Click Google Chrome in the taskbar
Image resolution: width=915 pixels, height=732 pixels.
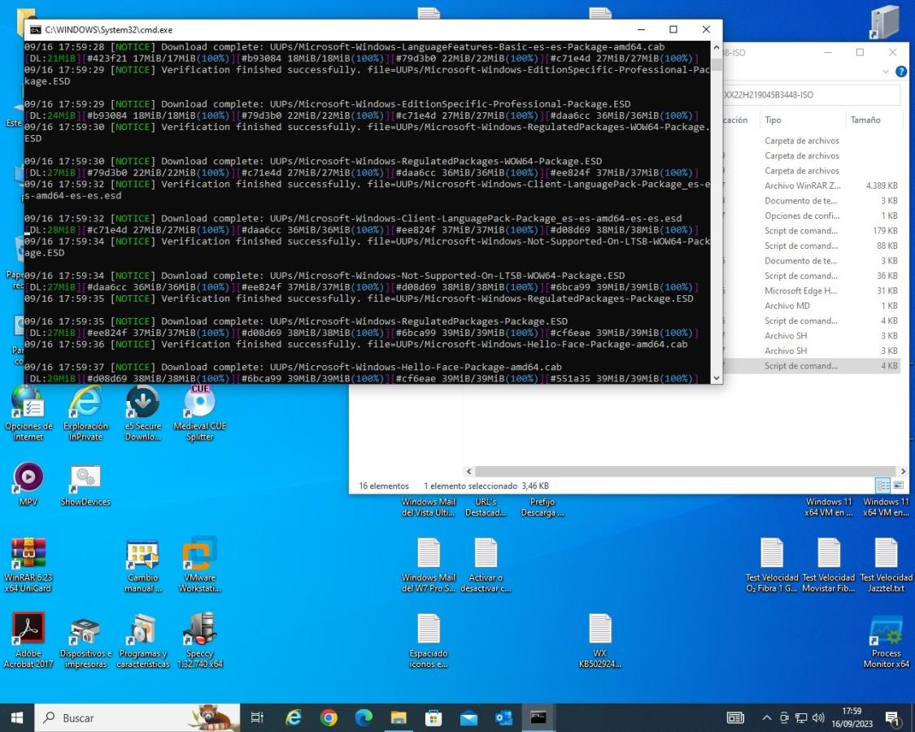[329, 717]
